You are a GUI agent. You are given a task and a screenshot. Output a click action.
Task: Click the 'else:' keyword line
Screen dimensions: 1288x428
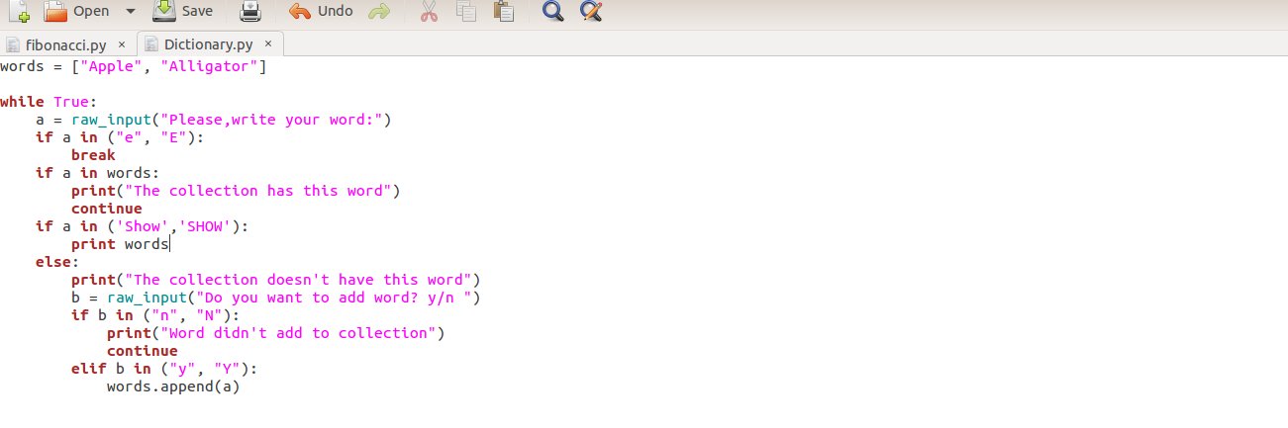pyautogui.click(x=57, y=262)
